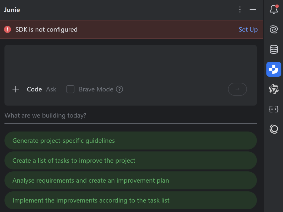The width and height of the screenshot is (283, 212).
Task: Switch to Code mode
Action: pos(34,89)
